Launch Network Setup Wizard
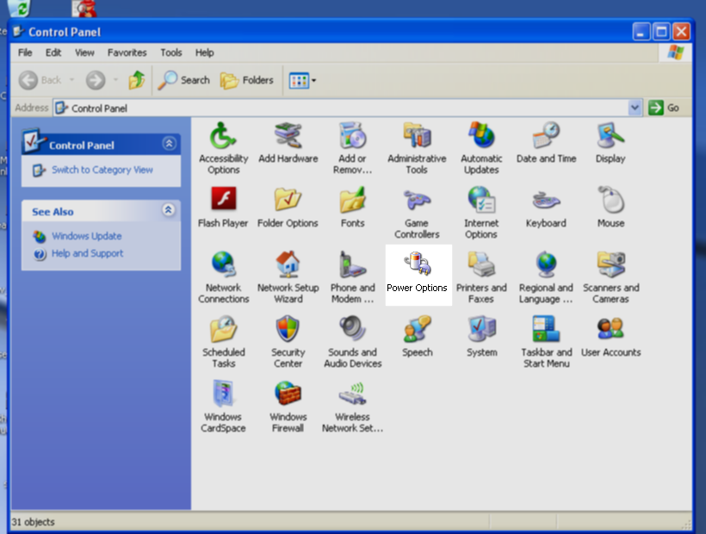Viewport: 706px width, 534px height. (288, 277)
